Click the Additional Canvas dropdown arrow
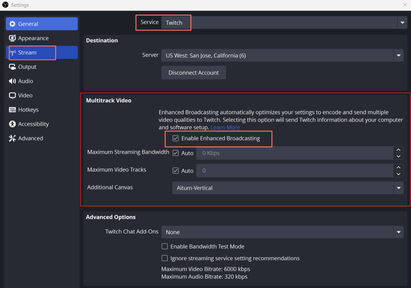Screen dimensions: 411x288 [x=399, y=188]
